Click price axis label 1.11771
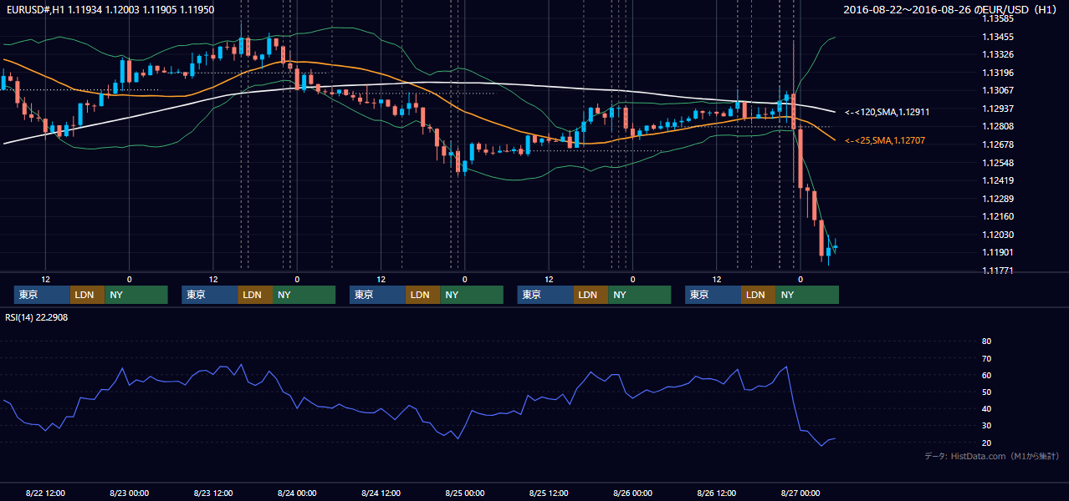 pos(997,271)
